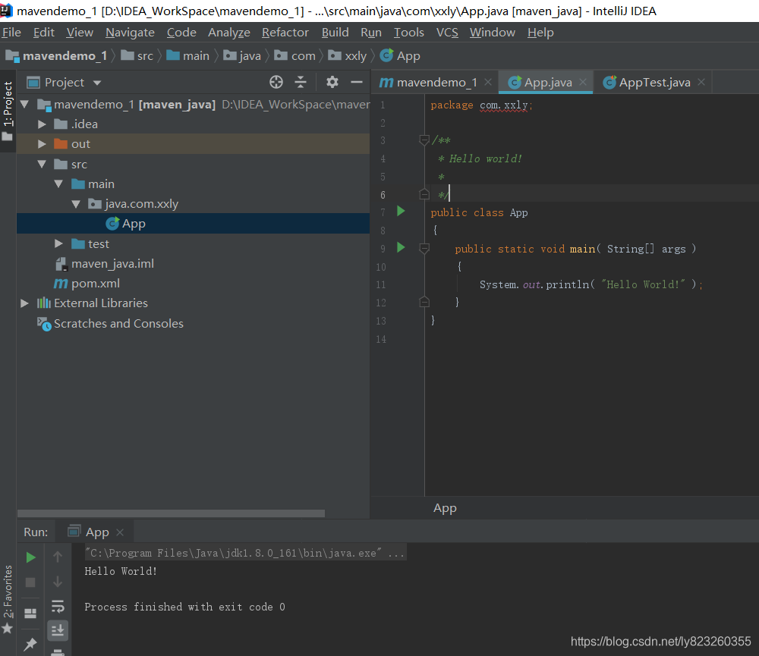Run the main method from the line 9 gutter arrow
Image resolution: width=759 pixels, height=656 pixels.
click(x=401, y=248)
